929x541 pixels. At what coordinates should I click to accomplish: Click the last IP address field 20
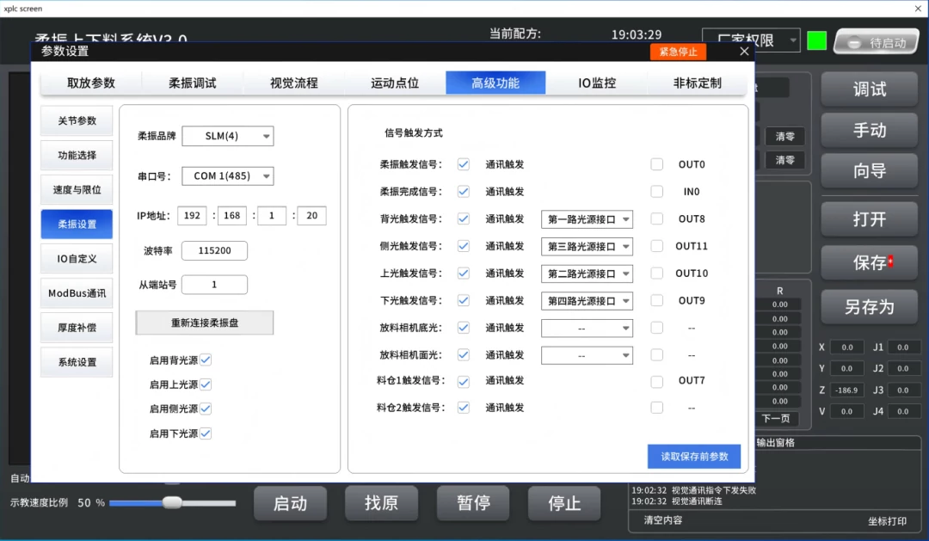311,216
